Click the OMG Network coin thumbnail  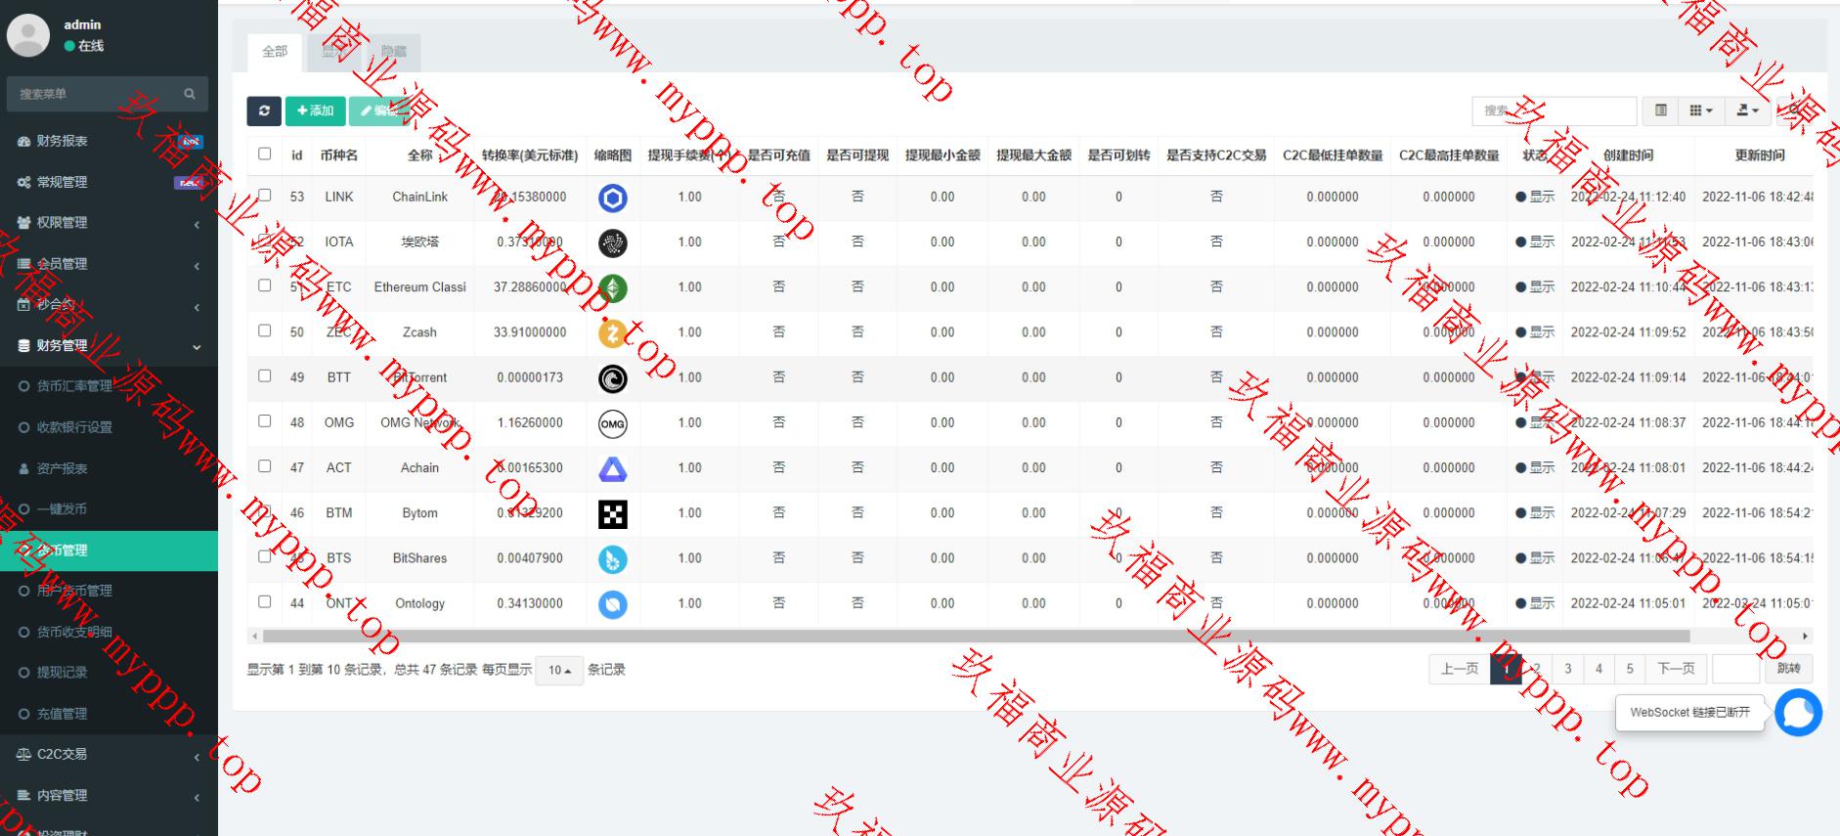pos(613,423)
